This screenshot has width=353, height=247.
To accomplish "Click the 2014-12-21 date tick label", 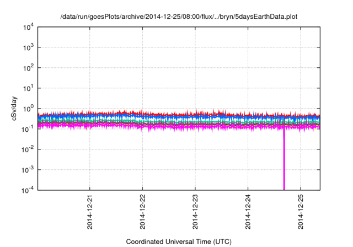I will pos(89,212).
